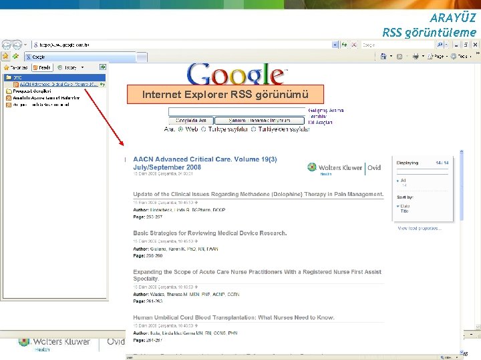Click the arrow icon after Nurse Practitioners date
This screenshot has height=360, width=481.
pos(196,287)
